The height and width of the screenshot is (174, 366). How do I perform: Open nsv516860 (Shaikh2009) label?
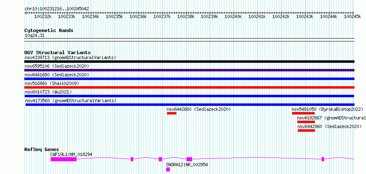coord(52,83)
